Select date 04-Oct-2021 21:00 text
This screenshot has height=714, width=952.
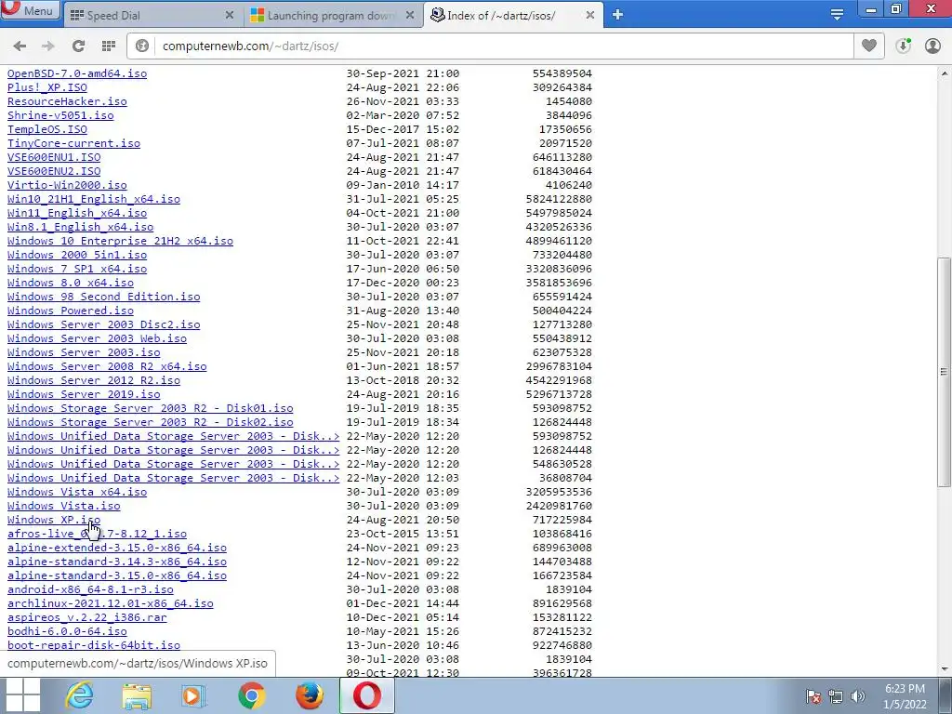tap(403, 213)
